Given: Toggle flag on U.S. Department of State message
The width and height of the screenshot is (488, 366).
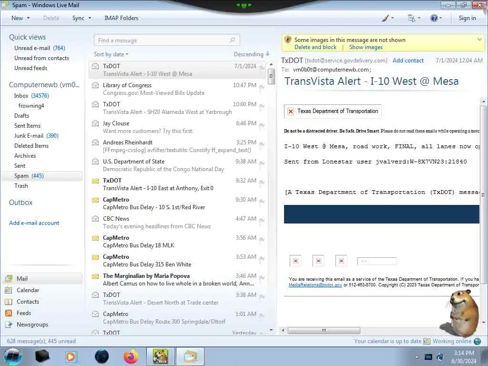Looking at the screenshot, I should point(262,163).
